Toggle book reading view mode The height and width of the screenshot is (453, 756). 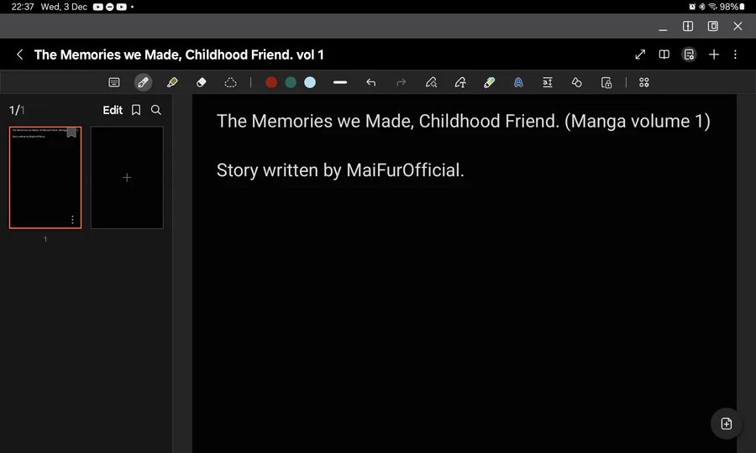[x=664, y=55]
